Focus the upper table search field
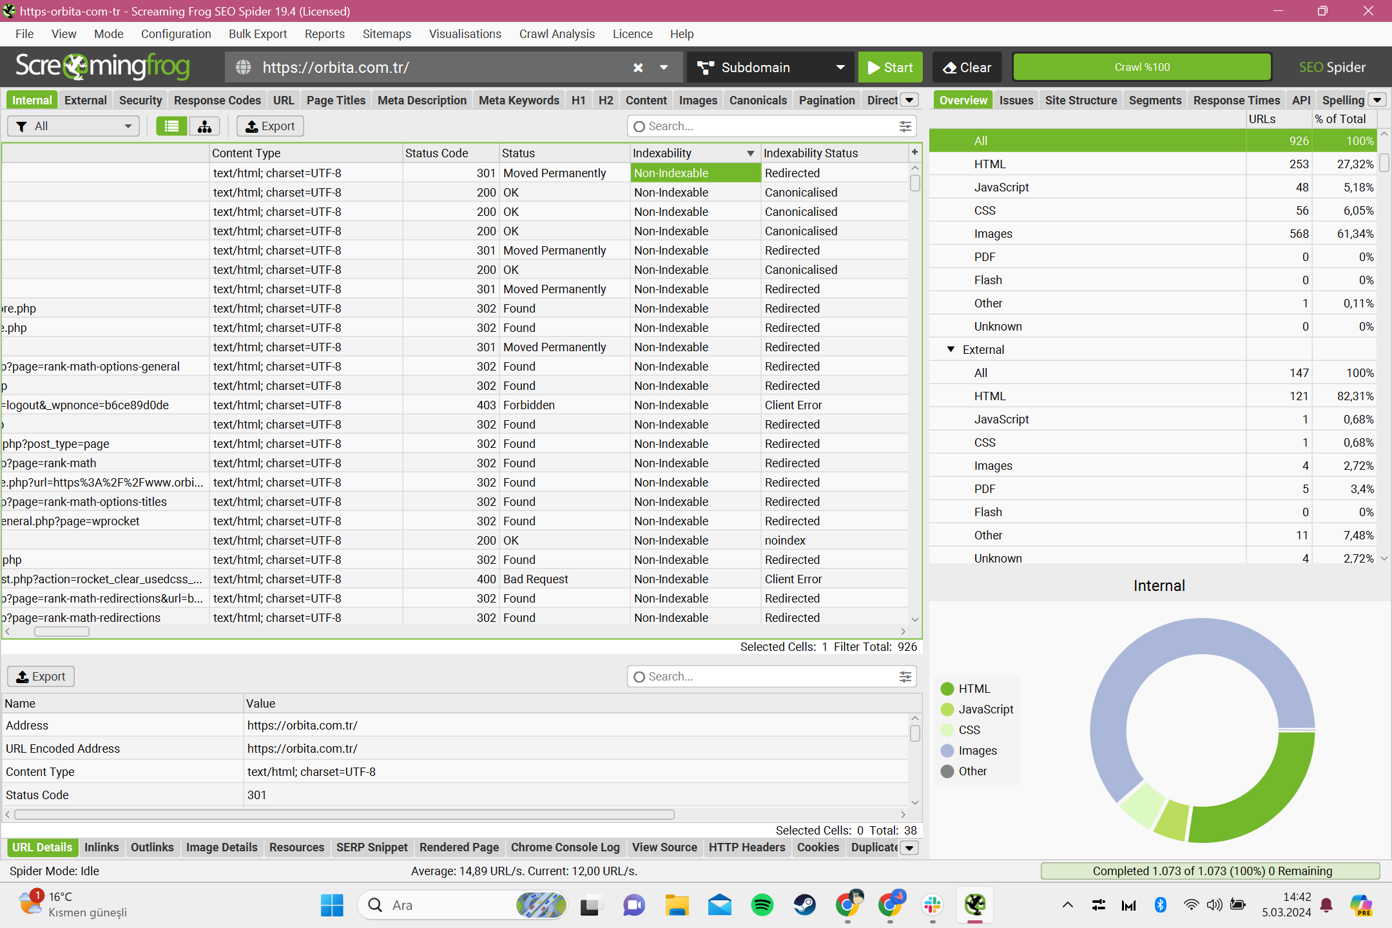Screen dimensions: 1392x928 pos(771,126)
